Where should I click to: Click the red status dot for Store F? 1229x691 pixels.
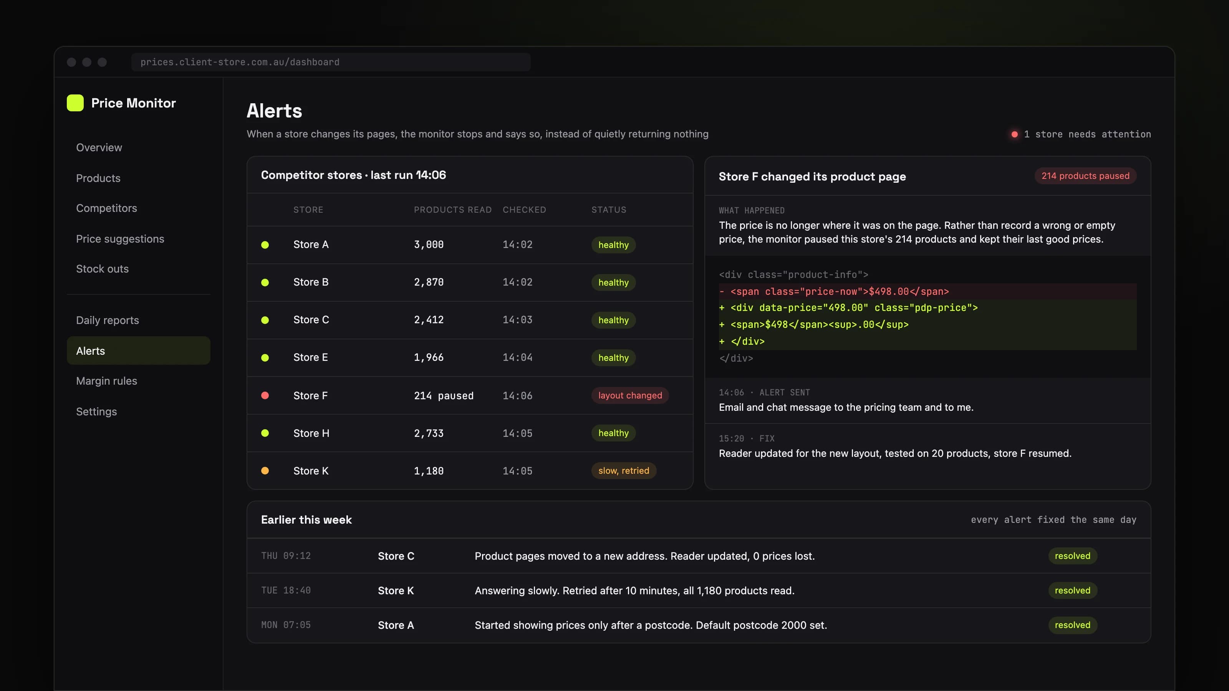(x=265, y=395)
